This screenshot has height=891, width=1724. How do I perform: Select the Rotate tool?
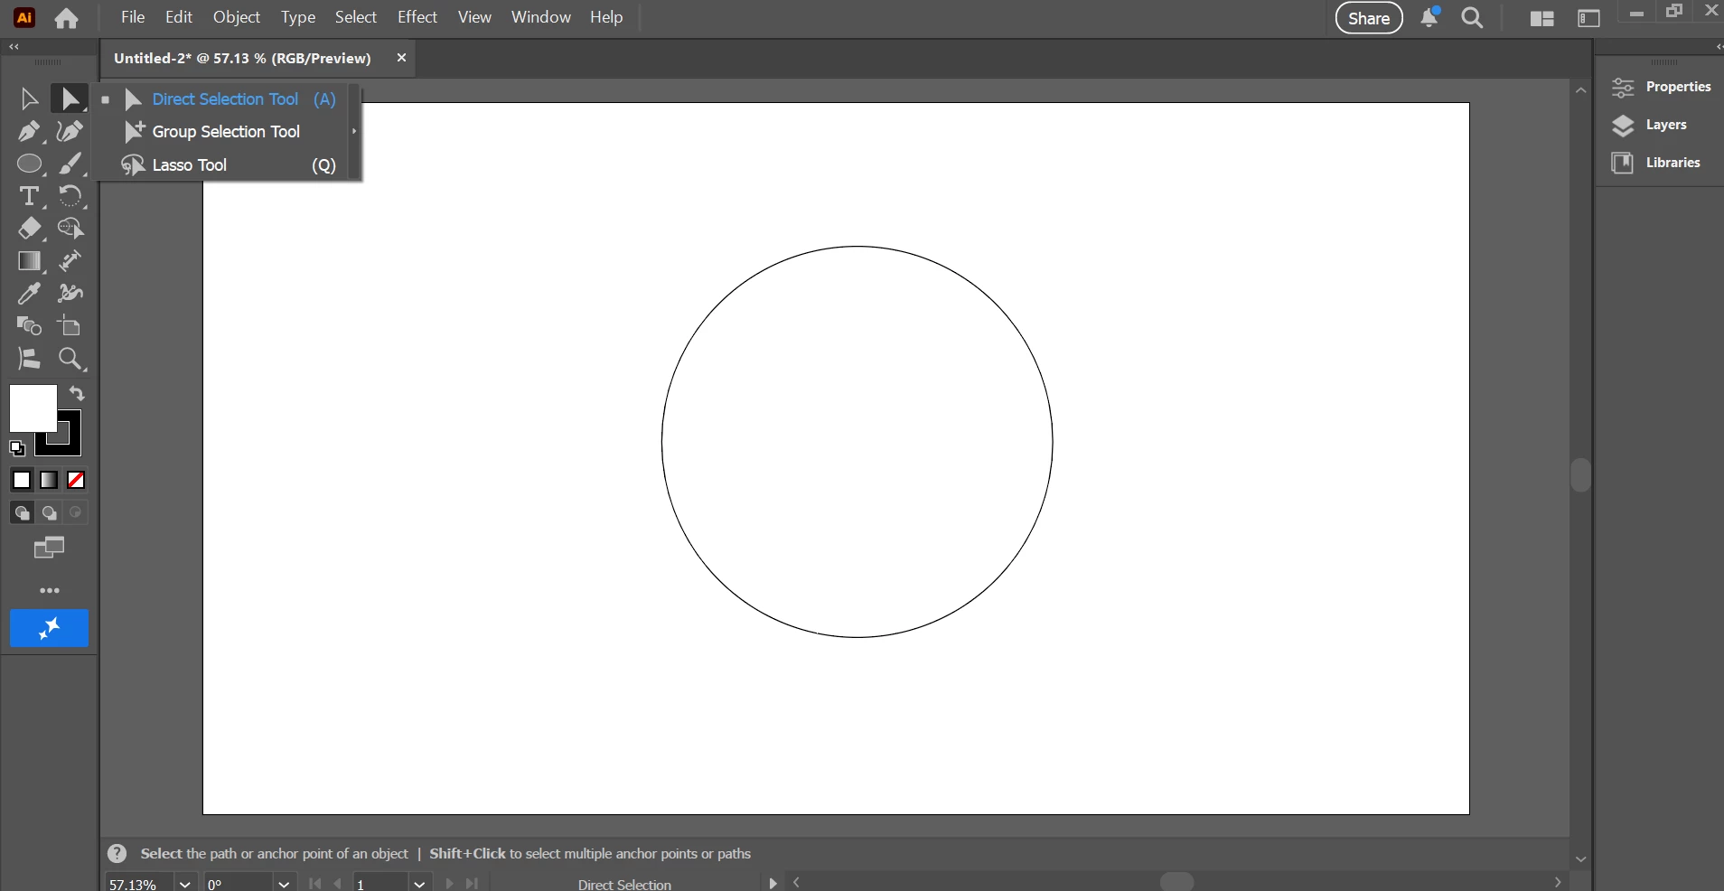(x=70, y=196)
